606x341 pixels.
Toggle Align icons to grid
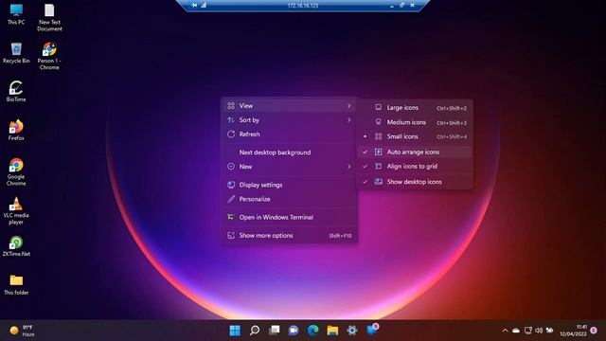[414, 167]
